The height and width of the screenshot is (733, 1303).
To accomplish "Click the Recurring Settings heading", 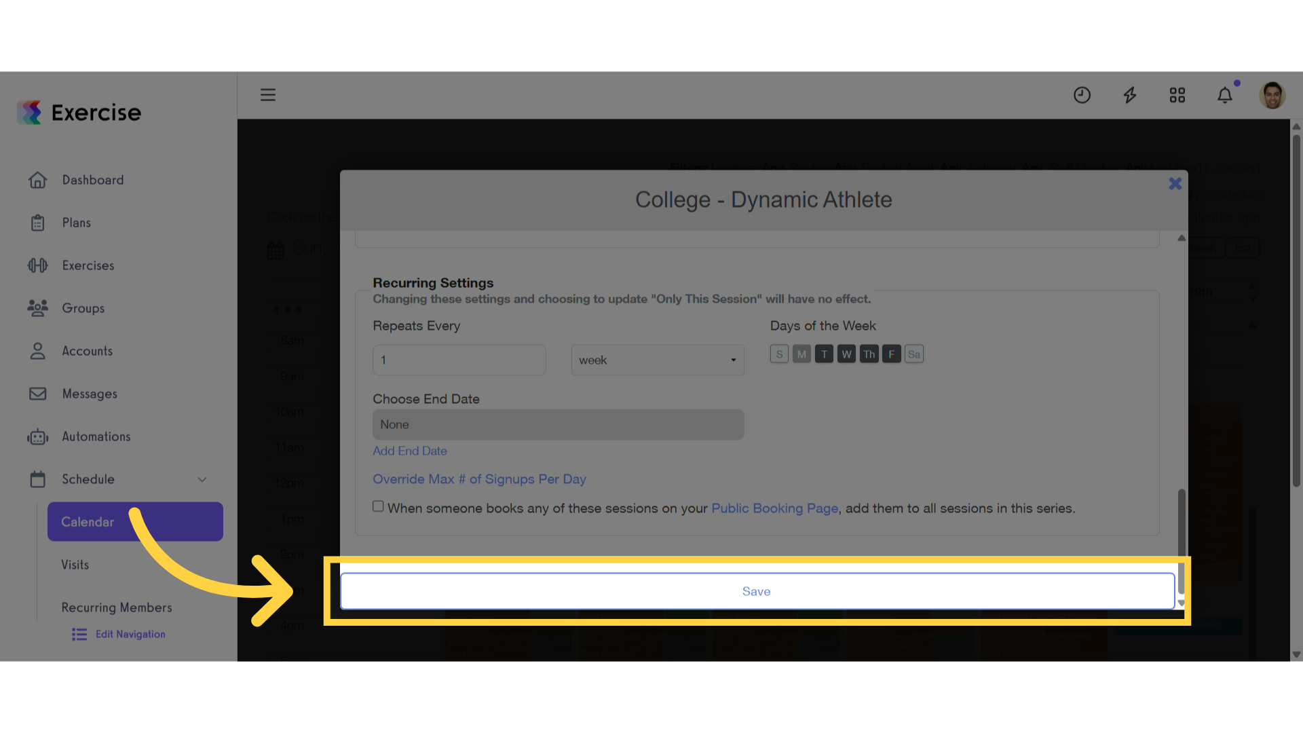I will (433, 283).
